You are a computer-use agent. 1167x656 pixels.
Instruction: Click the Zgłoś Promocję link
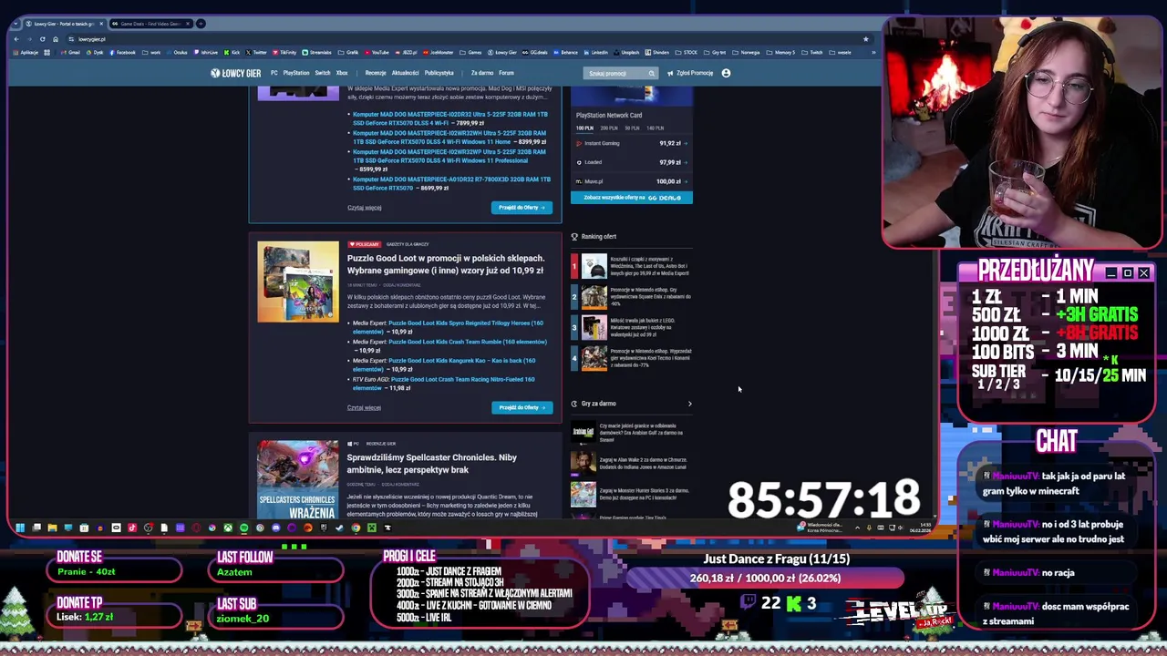(x=690, y=73)
